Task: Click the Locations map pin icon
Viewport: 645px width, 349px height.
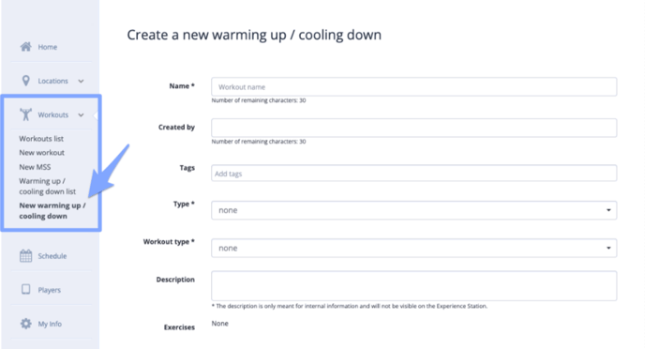Action: click(25, 81)
